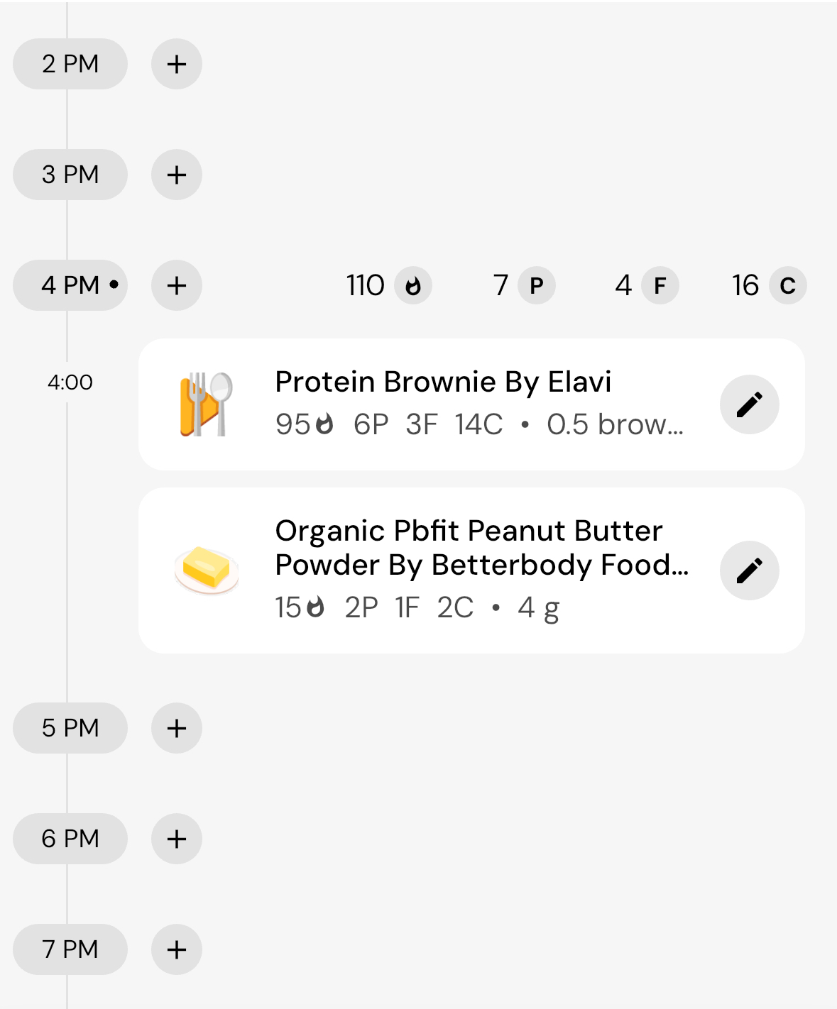Open the Organic Pbfit Peanut Butter card
This screenshot has height=1009, width=837.
(471, 570)
